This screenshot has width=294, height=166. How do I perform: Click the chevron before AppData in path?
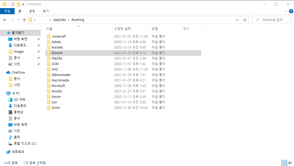50,20
